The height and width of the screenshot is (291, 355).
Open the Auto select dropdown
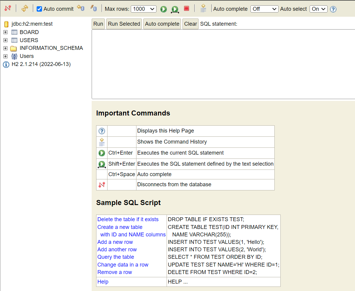(318, 9)
